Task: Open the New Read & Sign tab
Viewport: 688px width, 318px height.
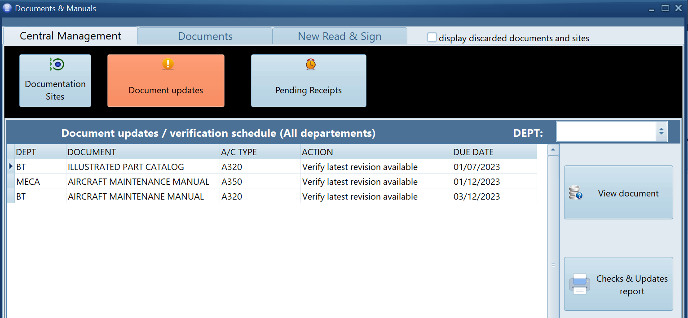Action: coord(340,36)
